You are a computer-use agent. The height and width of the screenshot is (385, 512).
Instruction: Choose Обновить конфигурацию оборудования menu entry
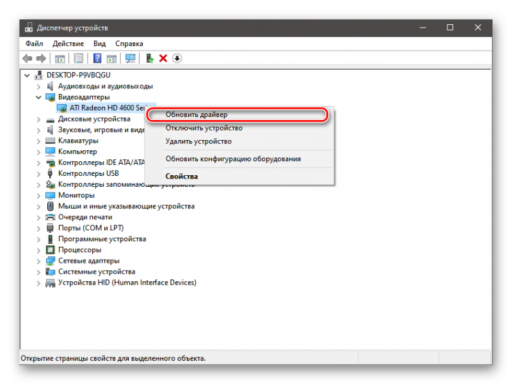pyautogui.click(x=239, y=159)
